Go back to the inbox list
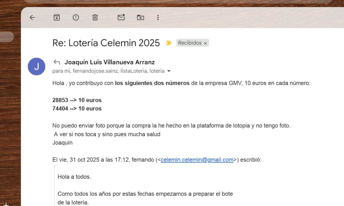Viewport: 344px width, 206px height. pyautogui.click(x=32, y=18)
